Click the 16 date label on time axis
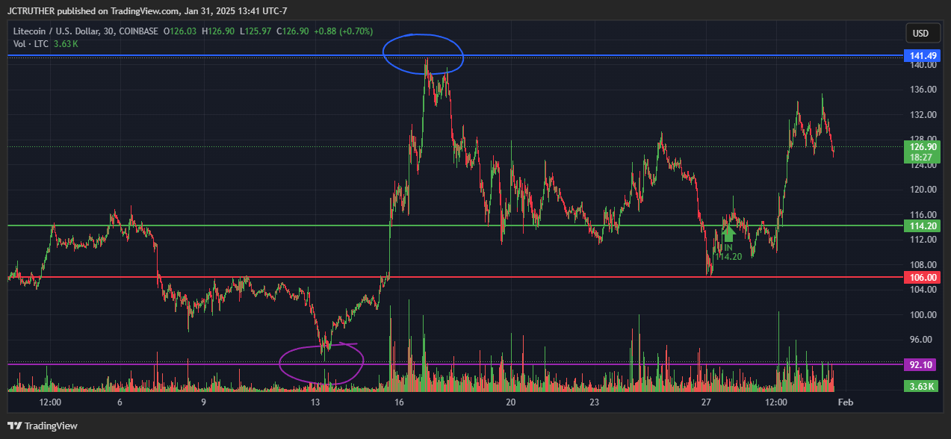This screenshot has width=951, height=439. point(400,402)
